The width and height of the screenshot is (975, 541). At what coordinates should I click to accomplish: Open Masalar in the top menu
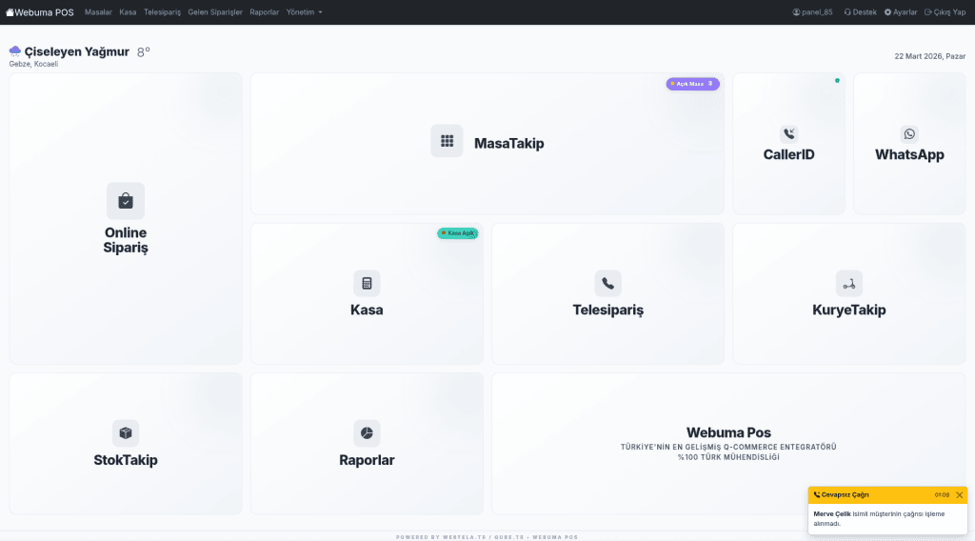pos(98,12)
